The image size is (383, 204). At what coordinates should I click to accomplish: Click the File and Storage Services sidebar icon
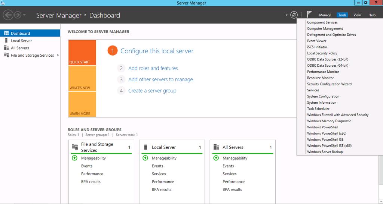pos(6,55)
